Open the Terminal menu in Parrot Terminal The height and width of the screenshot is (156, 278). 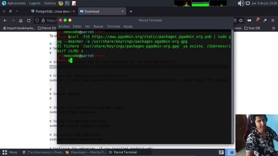(113, 26)
